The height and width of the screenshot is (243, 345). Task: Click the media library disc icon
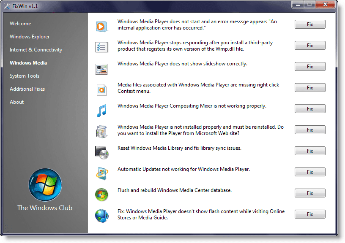tap(102, 152)
